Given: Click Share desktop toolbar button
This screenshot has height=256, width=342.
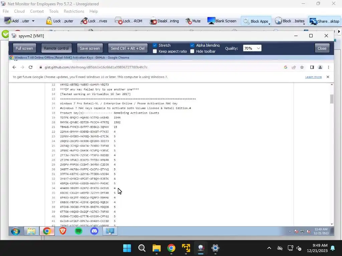Looking at the screenshot, I should [324, 21].
